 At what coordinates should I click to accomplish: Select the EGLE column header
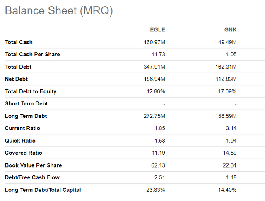coord(157,30)
